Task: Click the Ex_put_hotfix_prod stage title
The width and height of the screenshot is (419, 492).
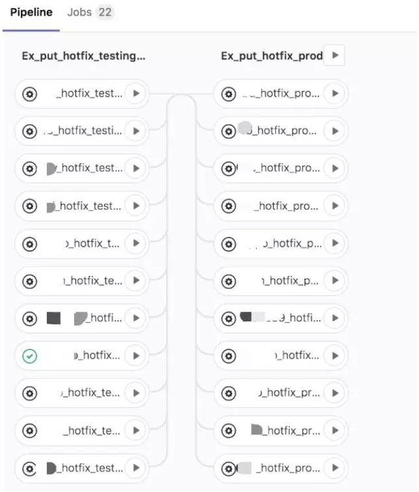Action: pos(271,56)
